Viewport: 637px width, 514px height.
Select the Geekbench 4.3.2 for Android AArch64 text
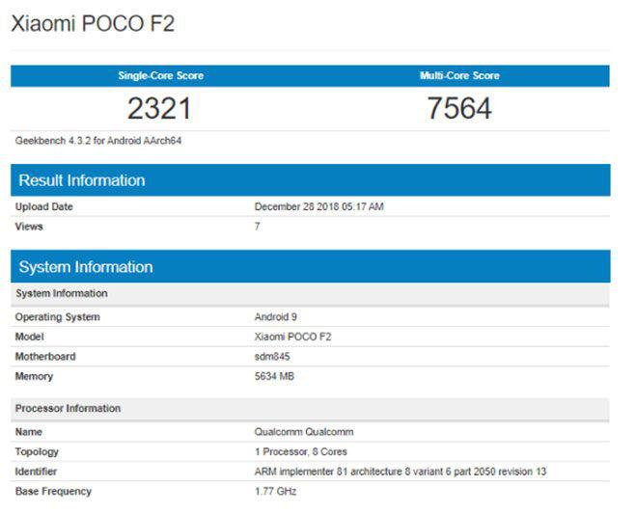[98, 141]
